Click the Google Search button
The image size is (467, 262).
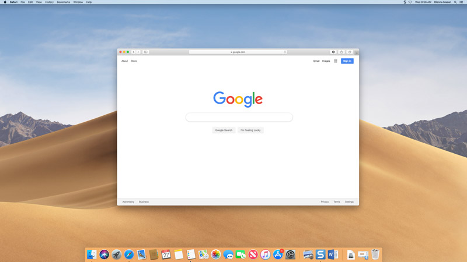[224, 130]
